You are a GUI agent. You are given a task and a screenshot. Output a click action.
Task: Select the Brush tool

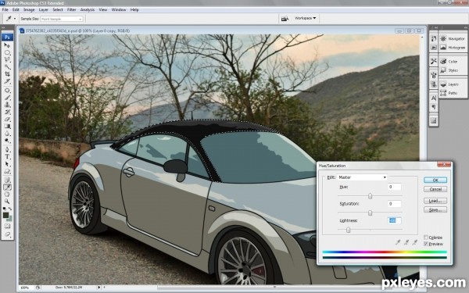(x=7, y=98)
